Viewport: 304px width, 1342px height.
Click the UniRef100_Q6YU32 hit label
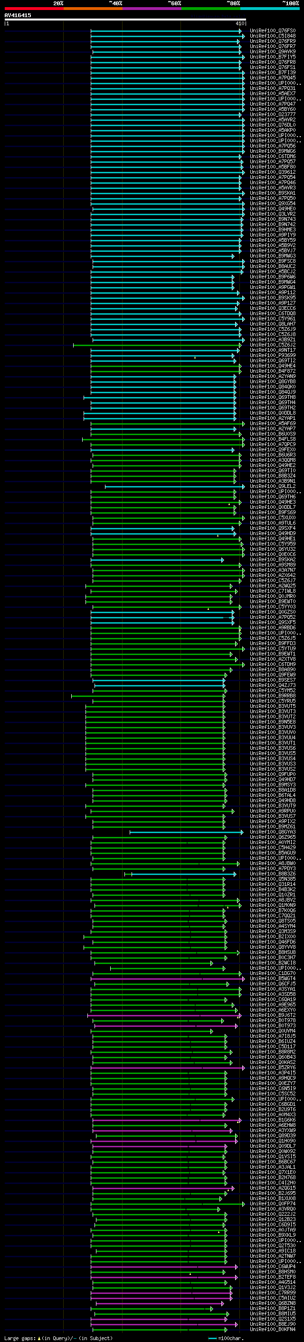click(273, 549)
